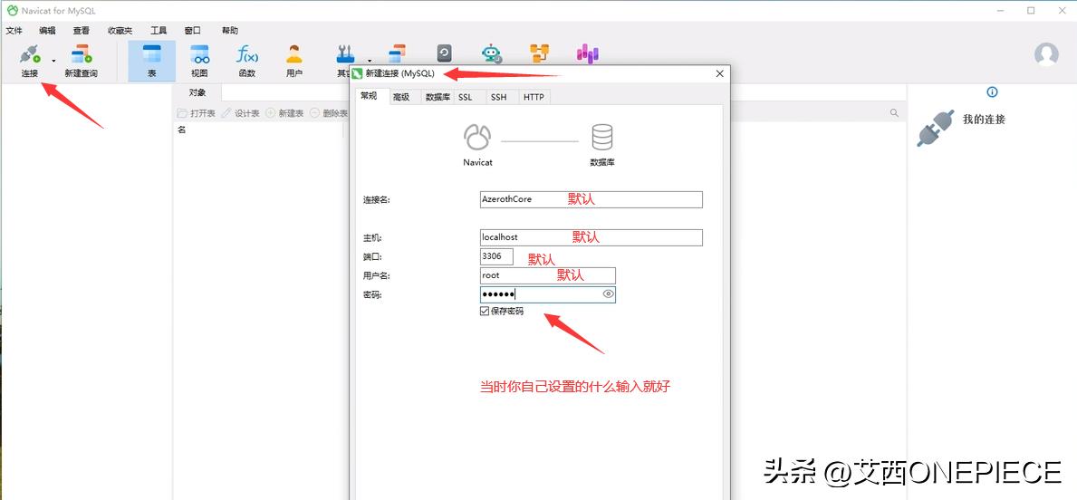Click the 密码 password field
Viewport: 1077px width, 500px height.
coord(547,294)
